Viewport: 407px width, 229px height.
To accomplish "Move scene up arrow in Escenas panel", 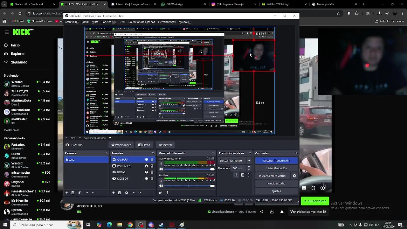I will [x=87, y=193].
